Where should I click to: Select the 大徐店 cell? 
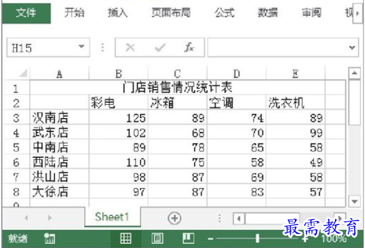click(59, 191)
